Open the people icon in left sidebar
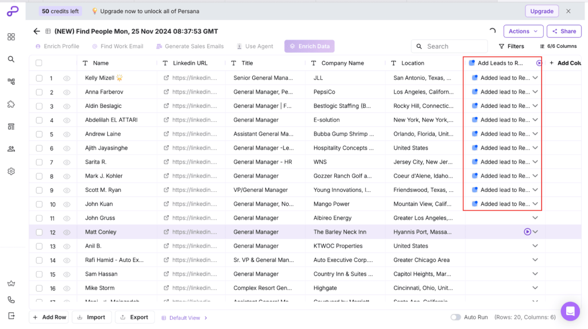Screen dimensions: 588x329 pos(11,149)
